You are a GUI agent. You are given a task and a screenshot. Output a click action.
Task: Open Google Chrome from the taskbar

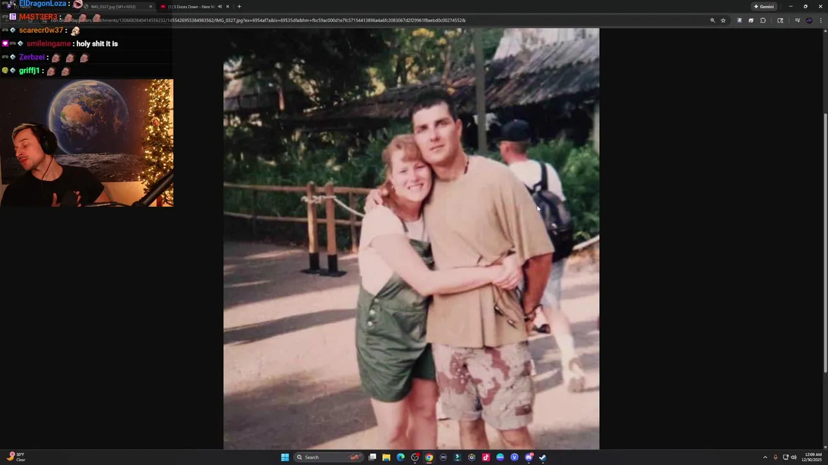[x=429, y=457]
